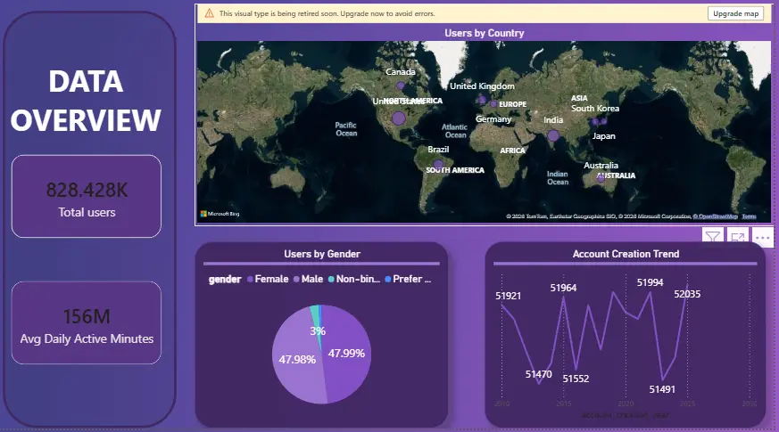This screenshot has width=779, height=432.
Task: Click the 51994 data label
Action: pos(650,282)
